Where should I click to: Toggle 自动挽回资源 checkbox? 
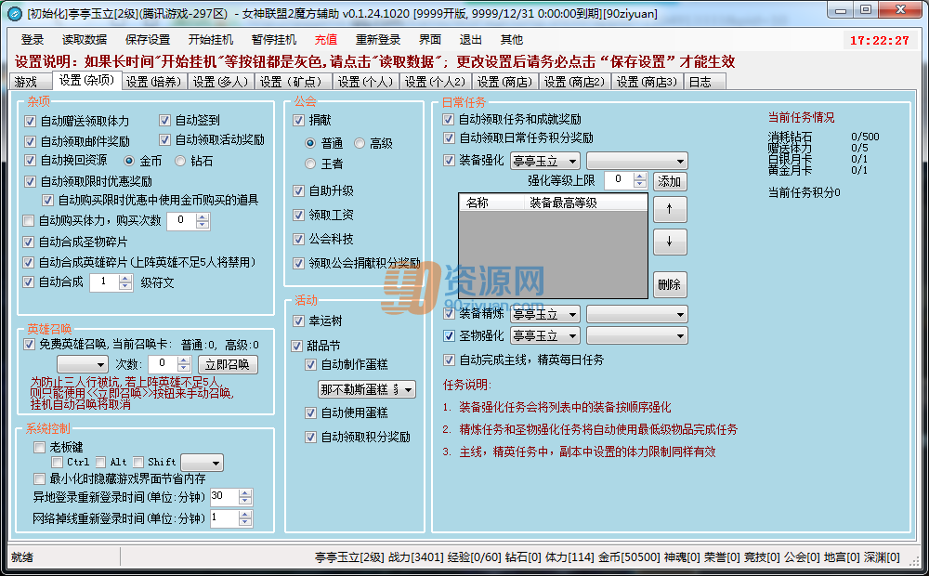(31, 160)
